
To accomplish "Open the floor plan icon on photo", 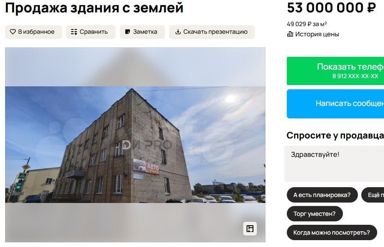I will [x=250, y=229].
